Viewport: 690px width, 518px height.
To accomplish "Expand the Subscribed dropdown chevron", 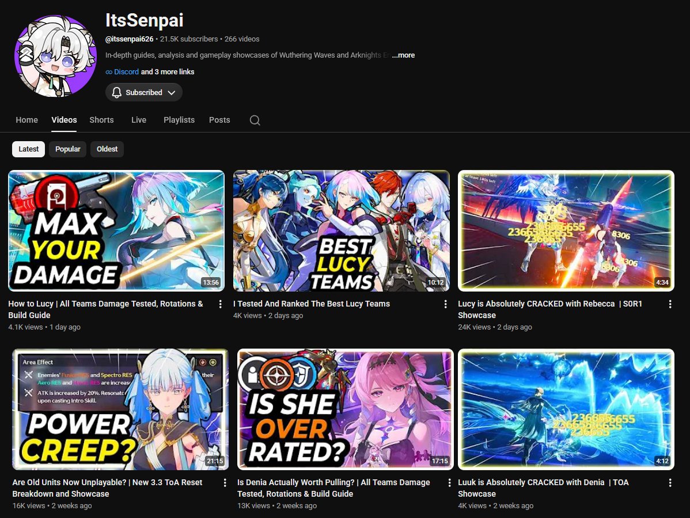I will coord(172,92).
